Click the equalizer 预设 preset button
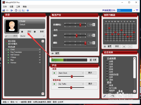The width and height of the screenshot is (141, 105). 117,46
